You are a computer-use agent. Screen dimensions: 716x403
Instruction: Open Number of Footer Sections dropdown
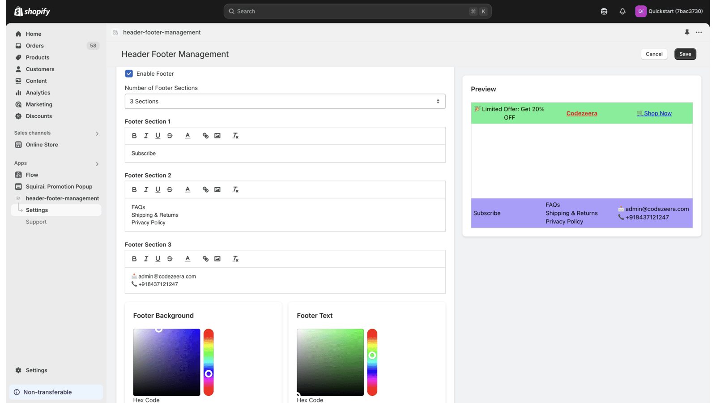click(x=285, y=101)
